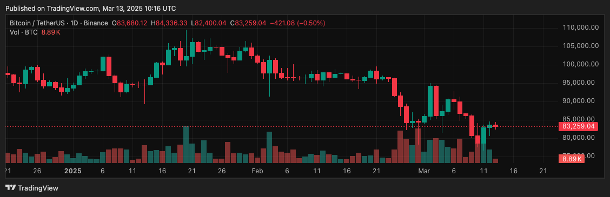Click the 8.89K value beside Vol · BTC
This screenshot has width=610, height=197.
(x=51, y=32)
